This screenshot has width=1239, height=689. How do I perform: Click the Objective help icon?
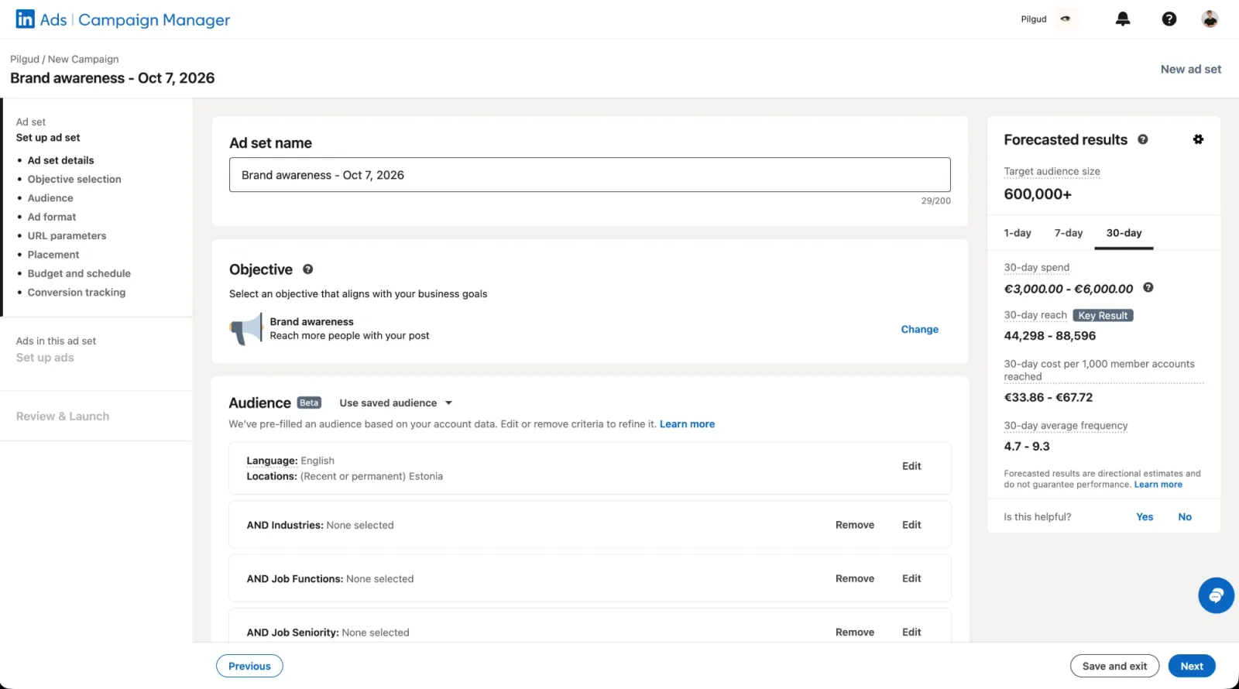pos(308,269)
